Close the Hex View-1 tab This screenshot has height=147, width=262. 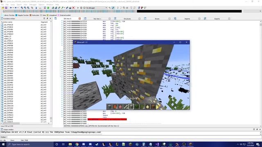109,19
